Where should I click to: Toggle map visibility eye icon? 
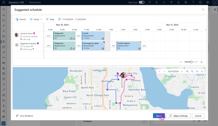[x=197, y=71]
